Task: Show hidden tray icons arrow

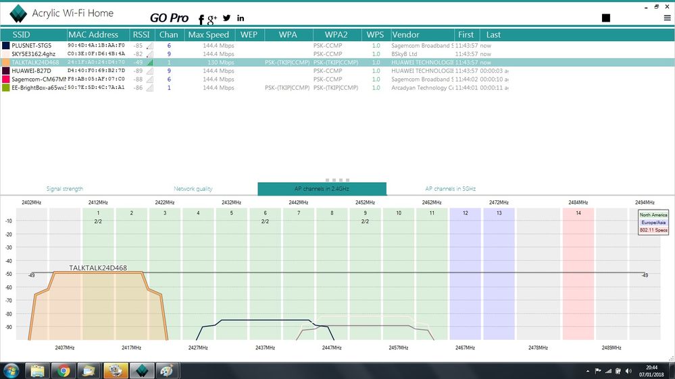Action: [588, 371]
